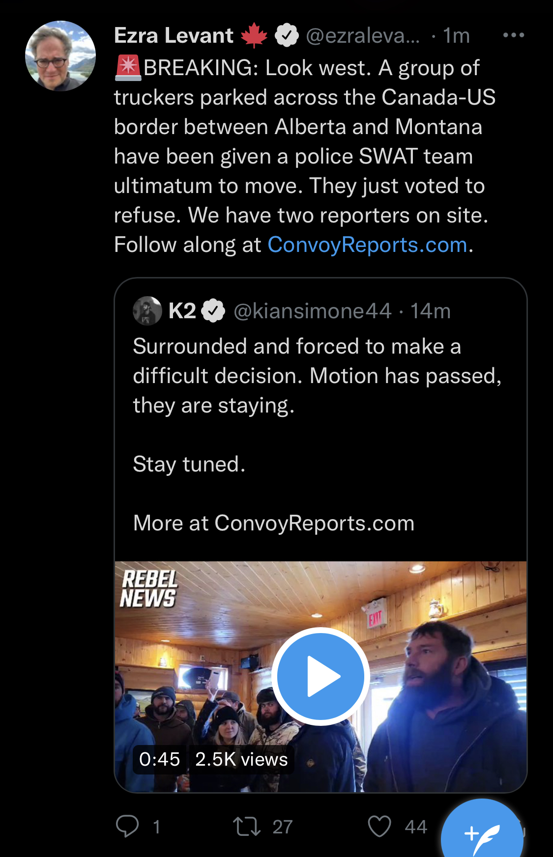Open Ezra Levant's profile picture

(x=60, y=56)
